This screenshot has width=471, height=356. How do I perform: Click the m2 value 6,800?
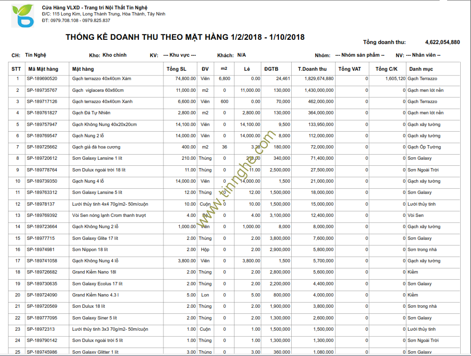tap(224, 79)
